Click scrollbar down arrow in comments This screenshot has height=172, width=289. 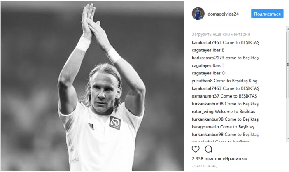(287, 139)
